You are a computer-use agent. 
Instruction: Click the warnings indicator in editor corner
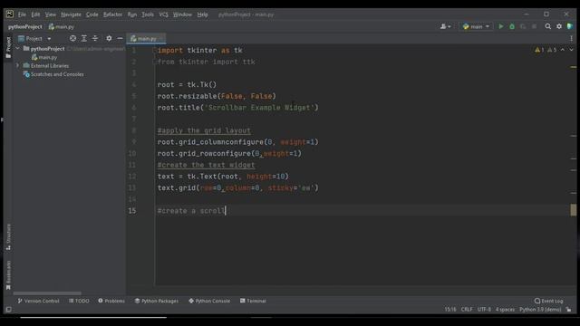tap(546, 50)
